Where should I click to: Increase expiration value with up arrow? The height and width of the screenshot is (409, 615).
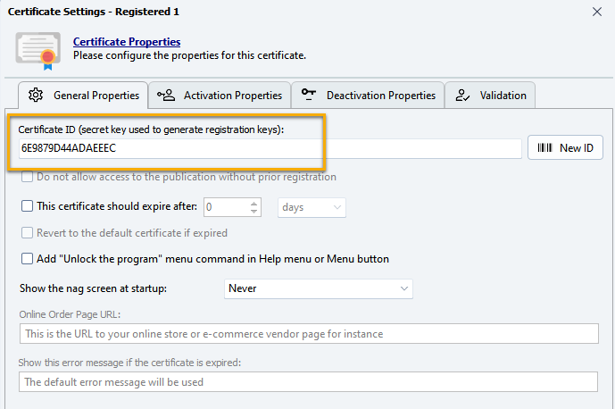coord(254,202)
